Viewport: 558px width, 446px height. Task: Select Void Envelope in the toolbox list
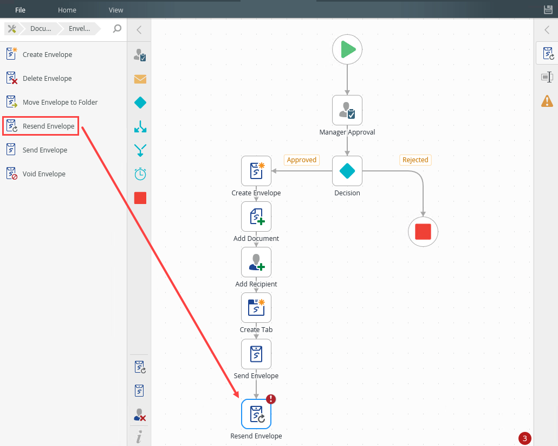click(44, 174)
